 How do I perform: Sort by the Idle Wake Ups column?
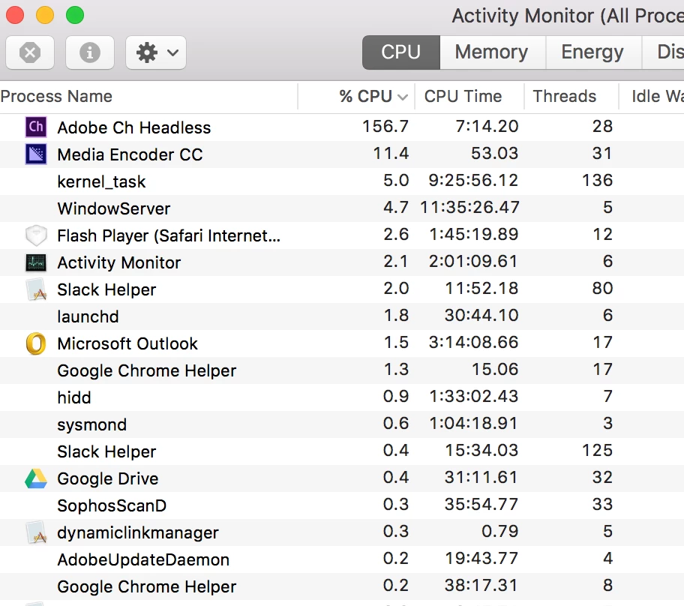pyautogui.click(x=652, y=97)
